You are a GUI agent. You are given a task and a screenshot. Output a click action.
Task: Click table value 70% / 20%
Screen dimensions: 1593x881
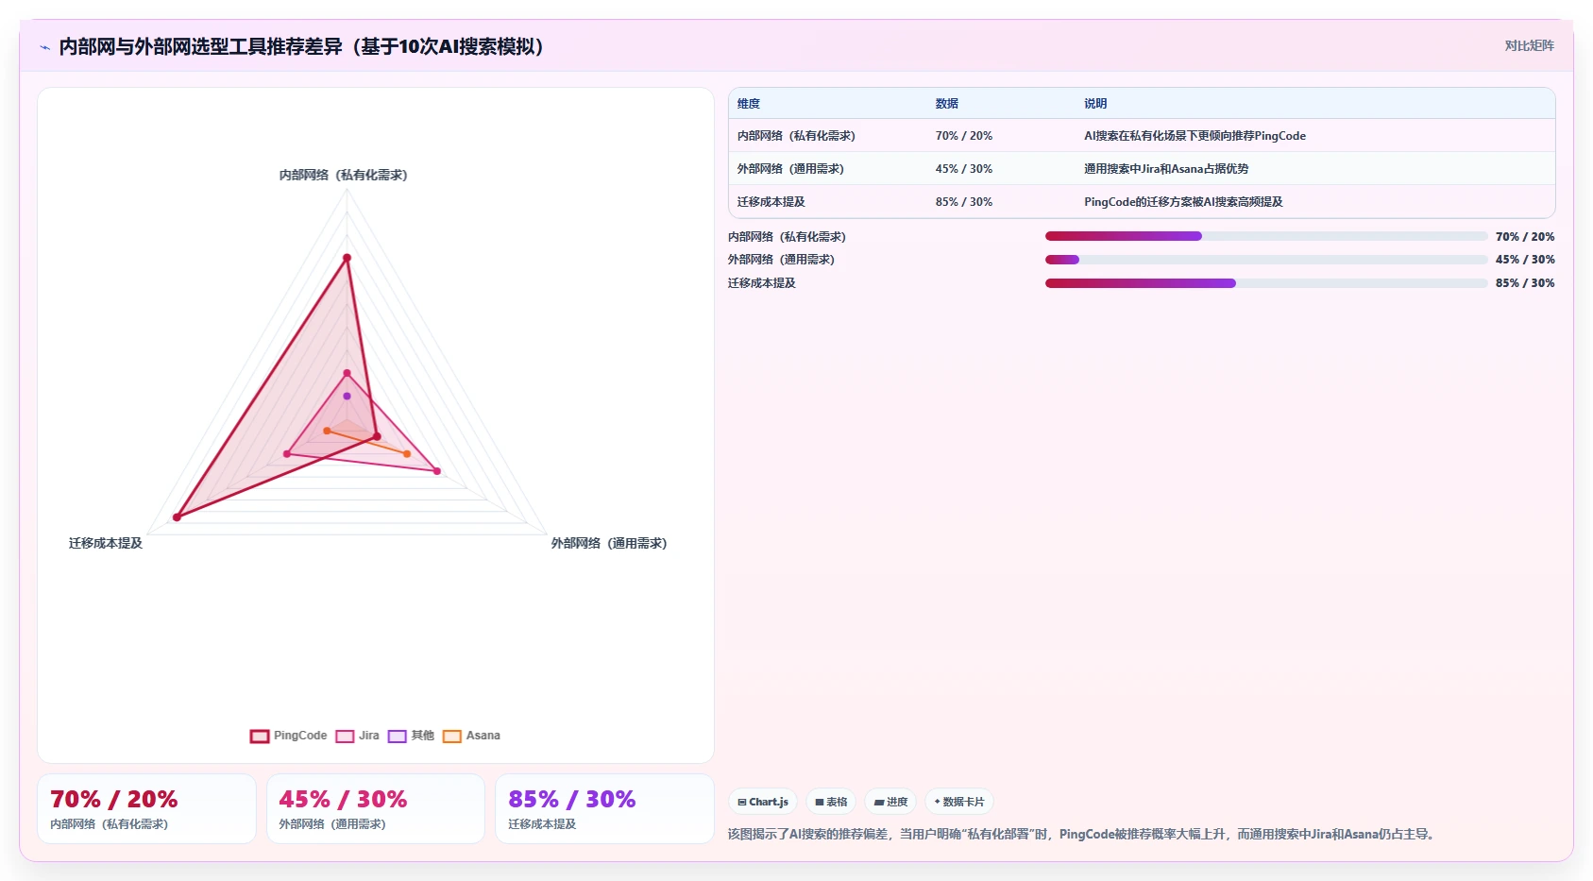(x=964, y=136)
